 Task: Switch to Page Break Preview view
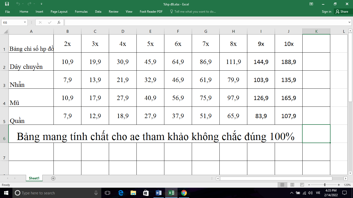(302, 185)
